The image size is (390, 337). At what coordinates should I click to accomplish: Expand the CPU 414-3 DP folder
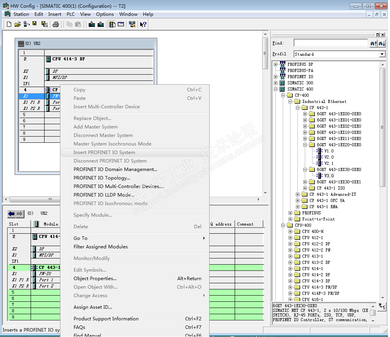pos(290,281)
